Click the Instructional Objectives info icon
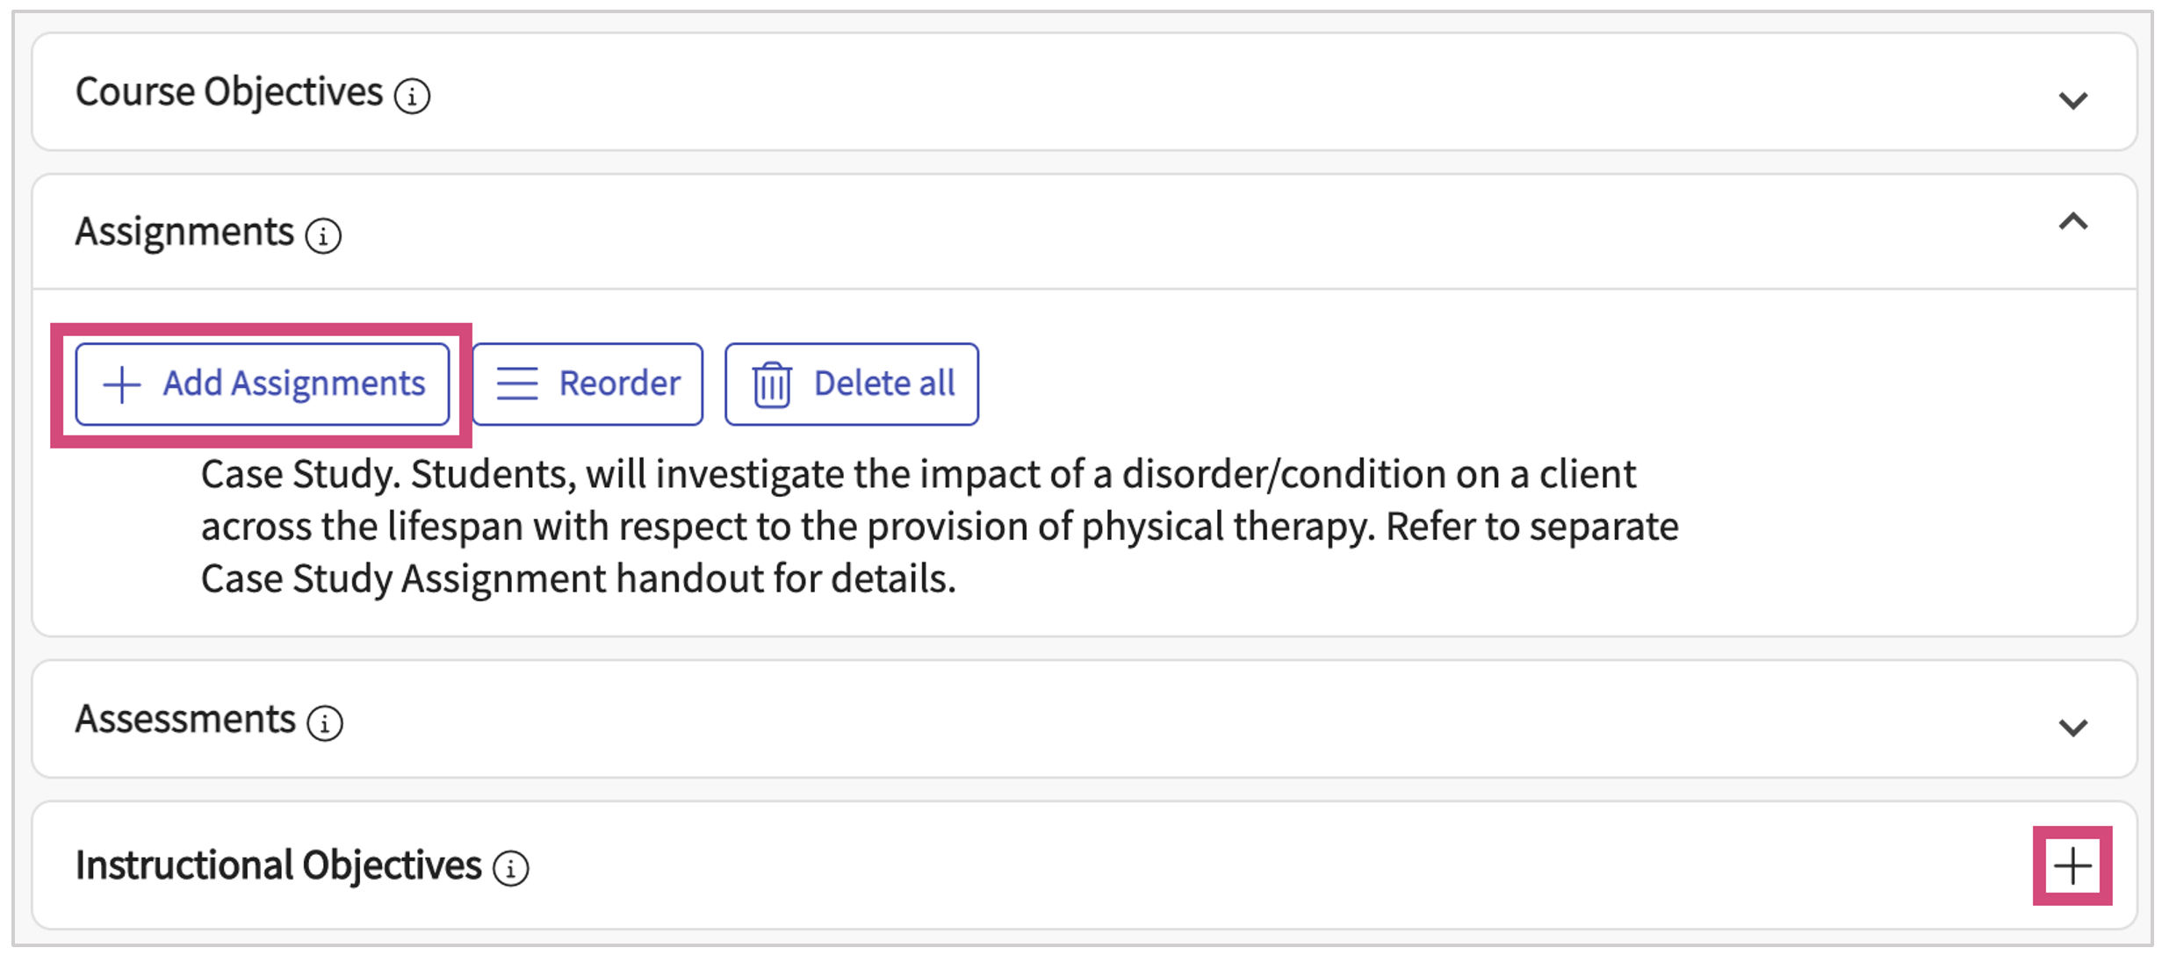Screen dimensions: 2162x955 (x=510, y=869)
